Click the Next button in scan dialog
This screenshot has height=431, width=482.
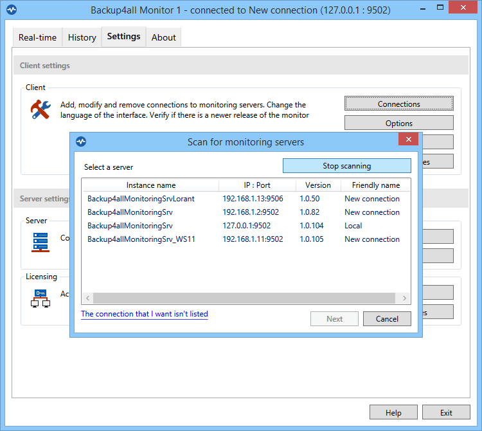click(x=334, y=319)
